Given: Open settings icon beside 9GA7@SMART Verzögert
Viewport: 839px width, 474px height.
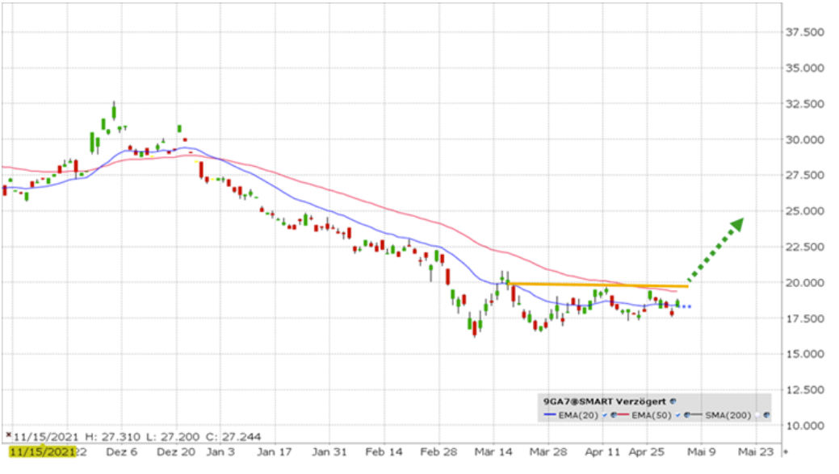Looking at the screenshot, I should point(673,401).
